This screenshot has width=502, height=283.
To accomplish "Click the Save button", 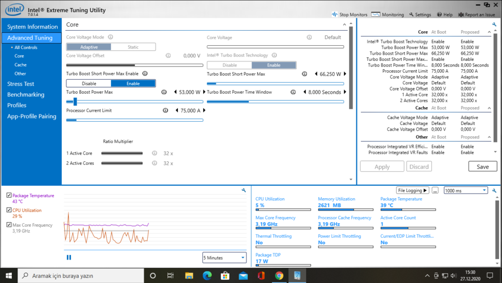I will click(482, 167).
